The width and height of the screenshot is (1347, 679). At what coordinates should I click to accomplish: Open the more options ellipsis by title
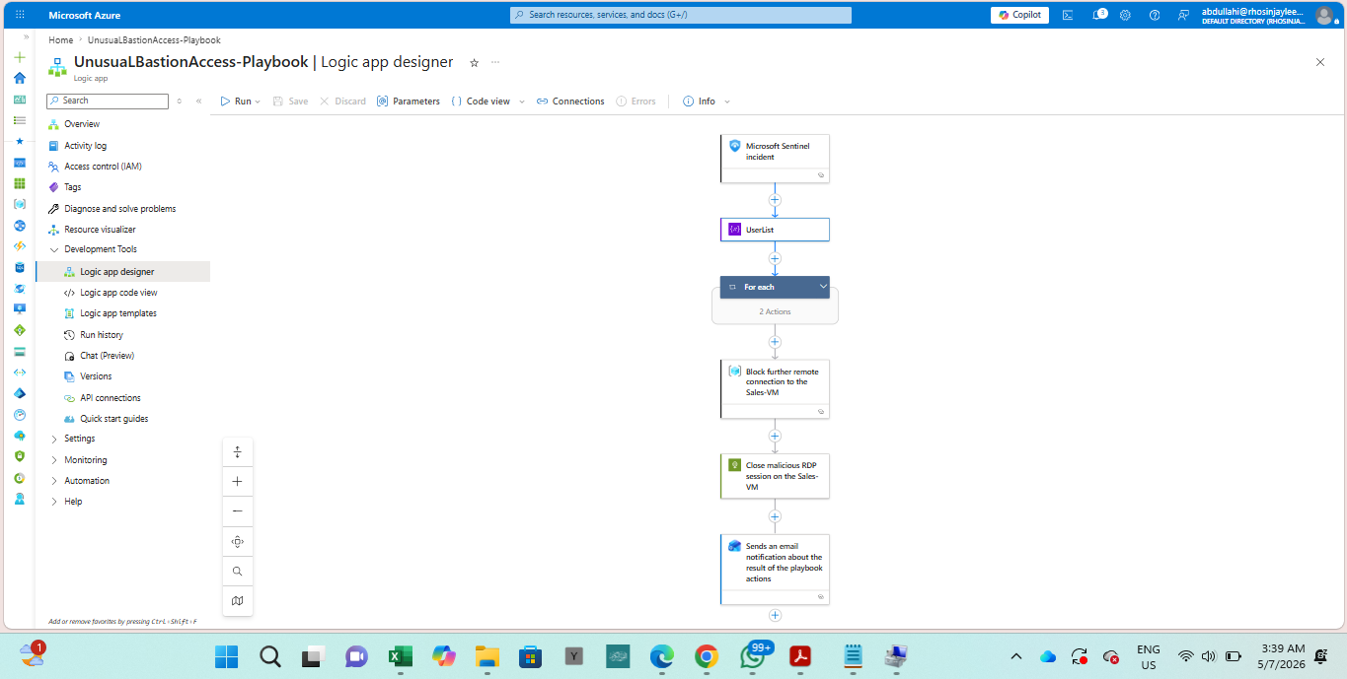tap(495, 62)
